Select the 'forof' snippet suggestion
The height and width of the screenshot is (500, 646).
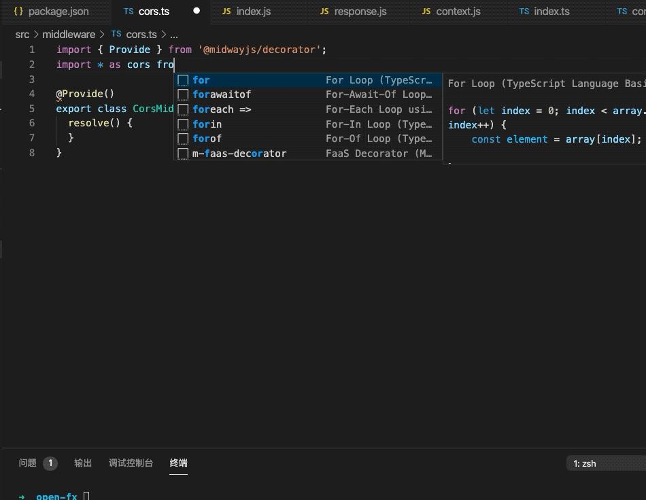click(308, 139)
